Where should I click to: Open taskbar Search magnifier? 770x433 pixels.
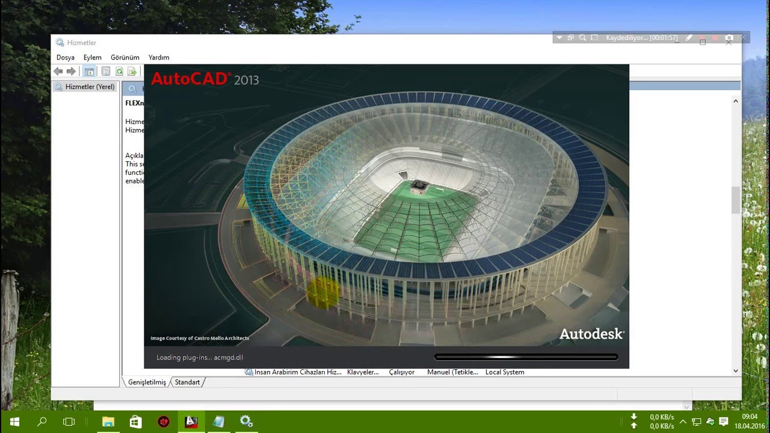coord(42,422)
